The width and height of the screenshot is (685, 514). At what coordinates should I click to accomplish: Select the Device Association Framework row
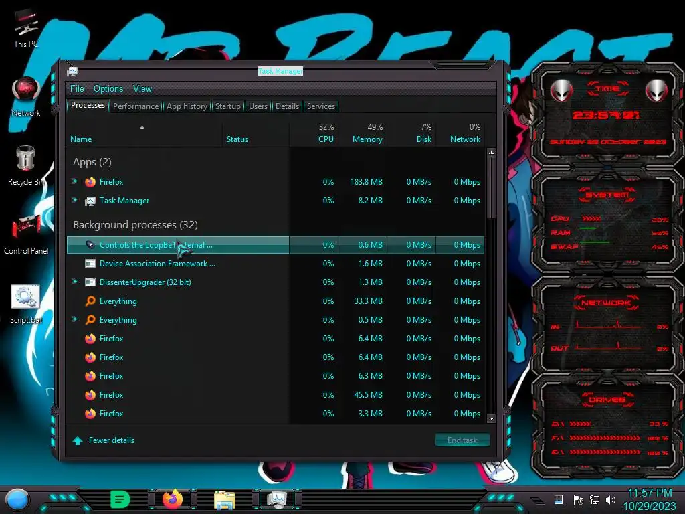tap(276, 264)
